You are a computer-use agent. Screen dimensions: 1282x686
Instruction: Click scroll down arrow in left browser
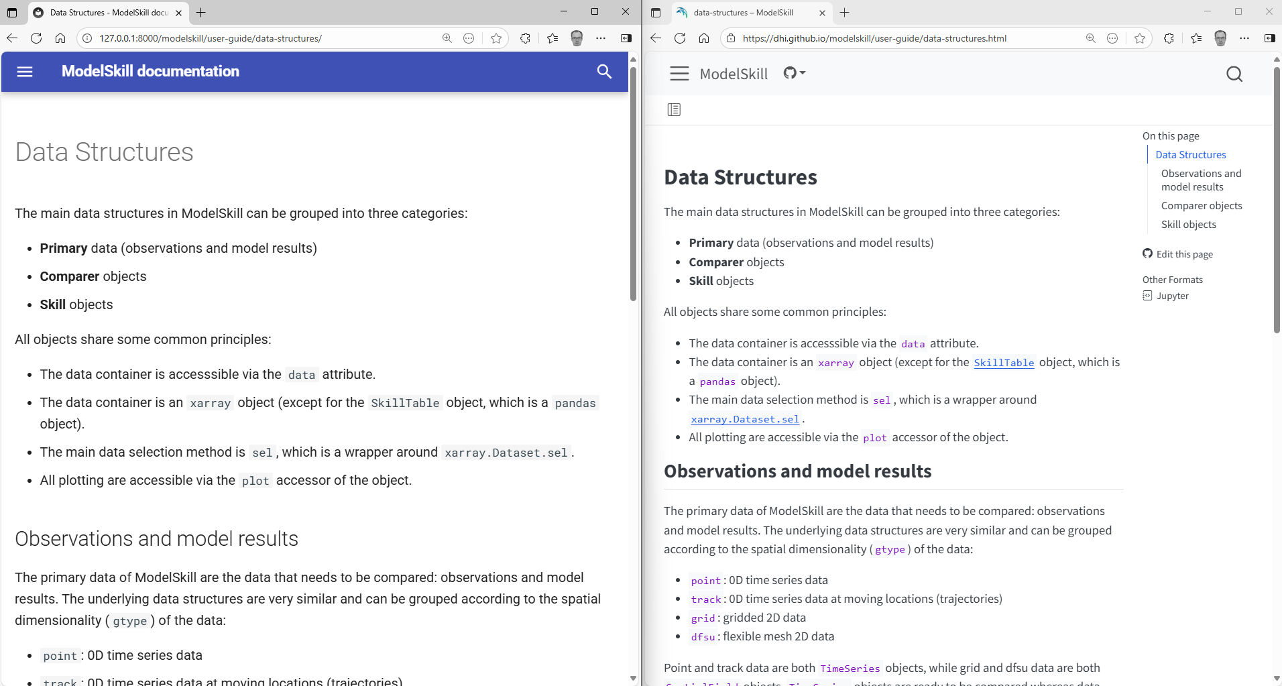[633, 679]
